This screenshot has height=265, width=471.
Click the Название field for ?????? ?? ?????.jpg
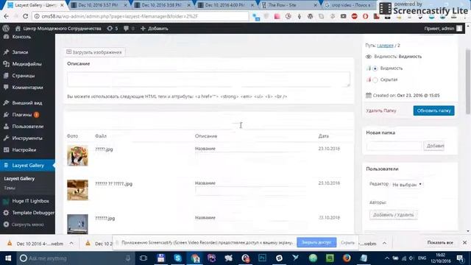[251, 191]
